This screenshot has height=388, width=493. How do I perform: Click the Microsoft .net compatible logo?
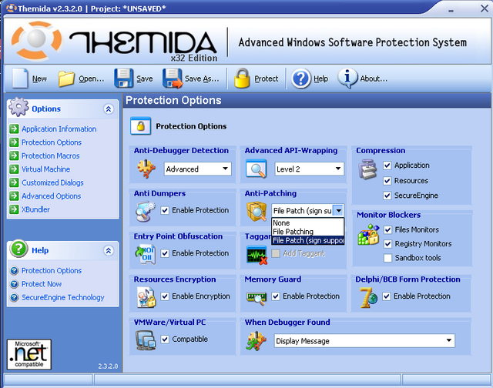pyautogui.click(x=29, y=354)
